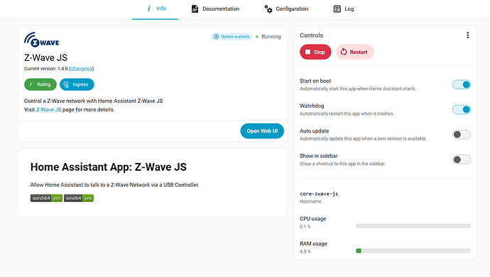Click the amd64 yes badge
Image resolution: width=490 pixels, height=277 pixels.
pos(79,198)
